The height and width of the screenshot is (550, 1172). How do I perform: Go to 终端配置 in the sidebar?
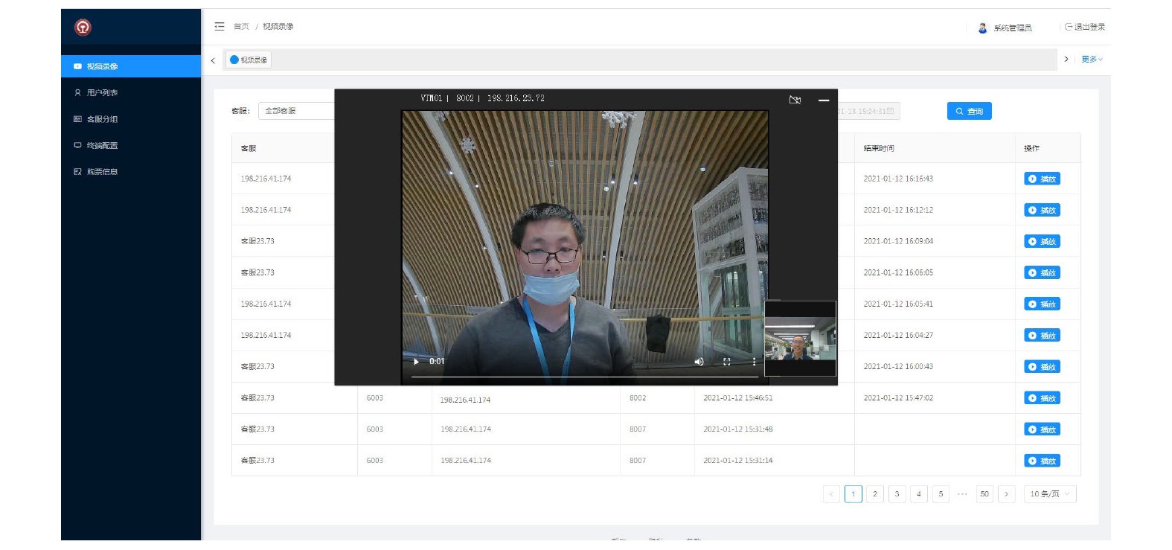pos(102,146)
